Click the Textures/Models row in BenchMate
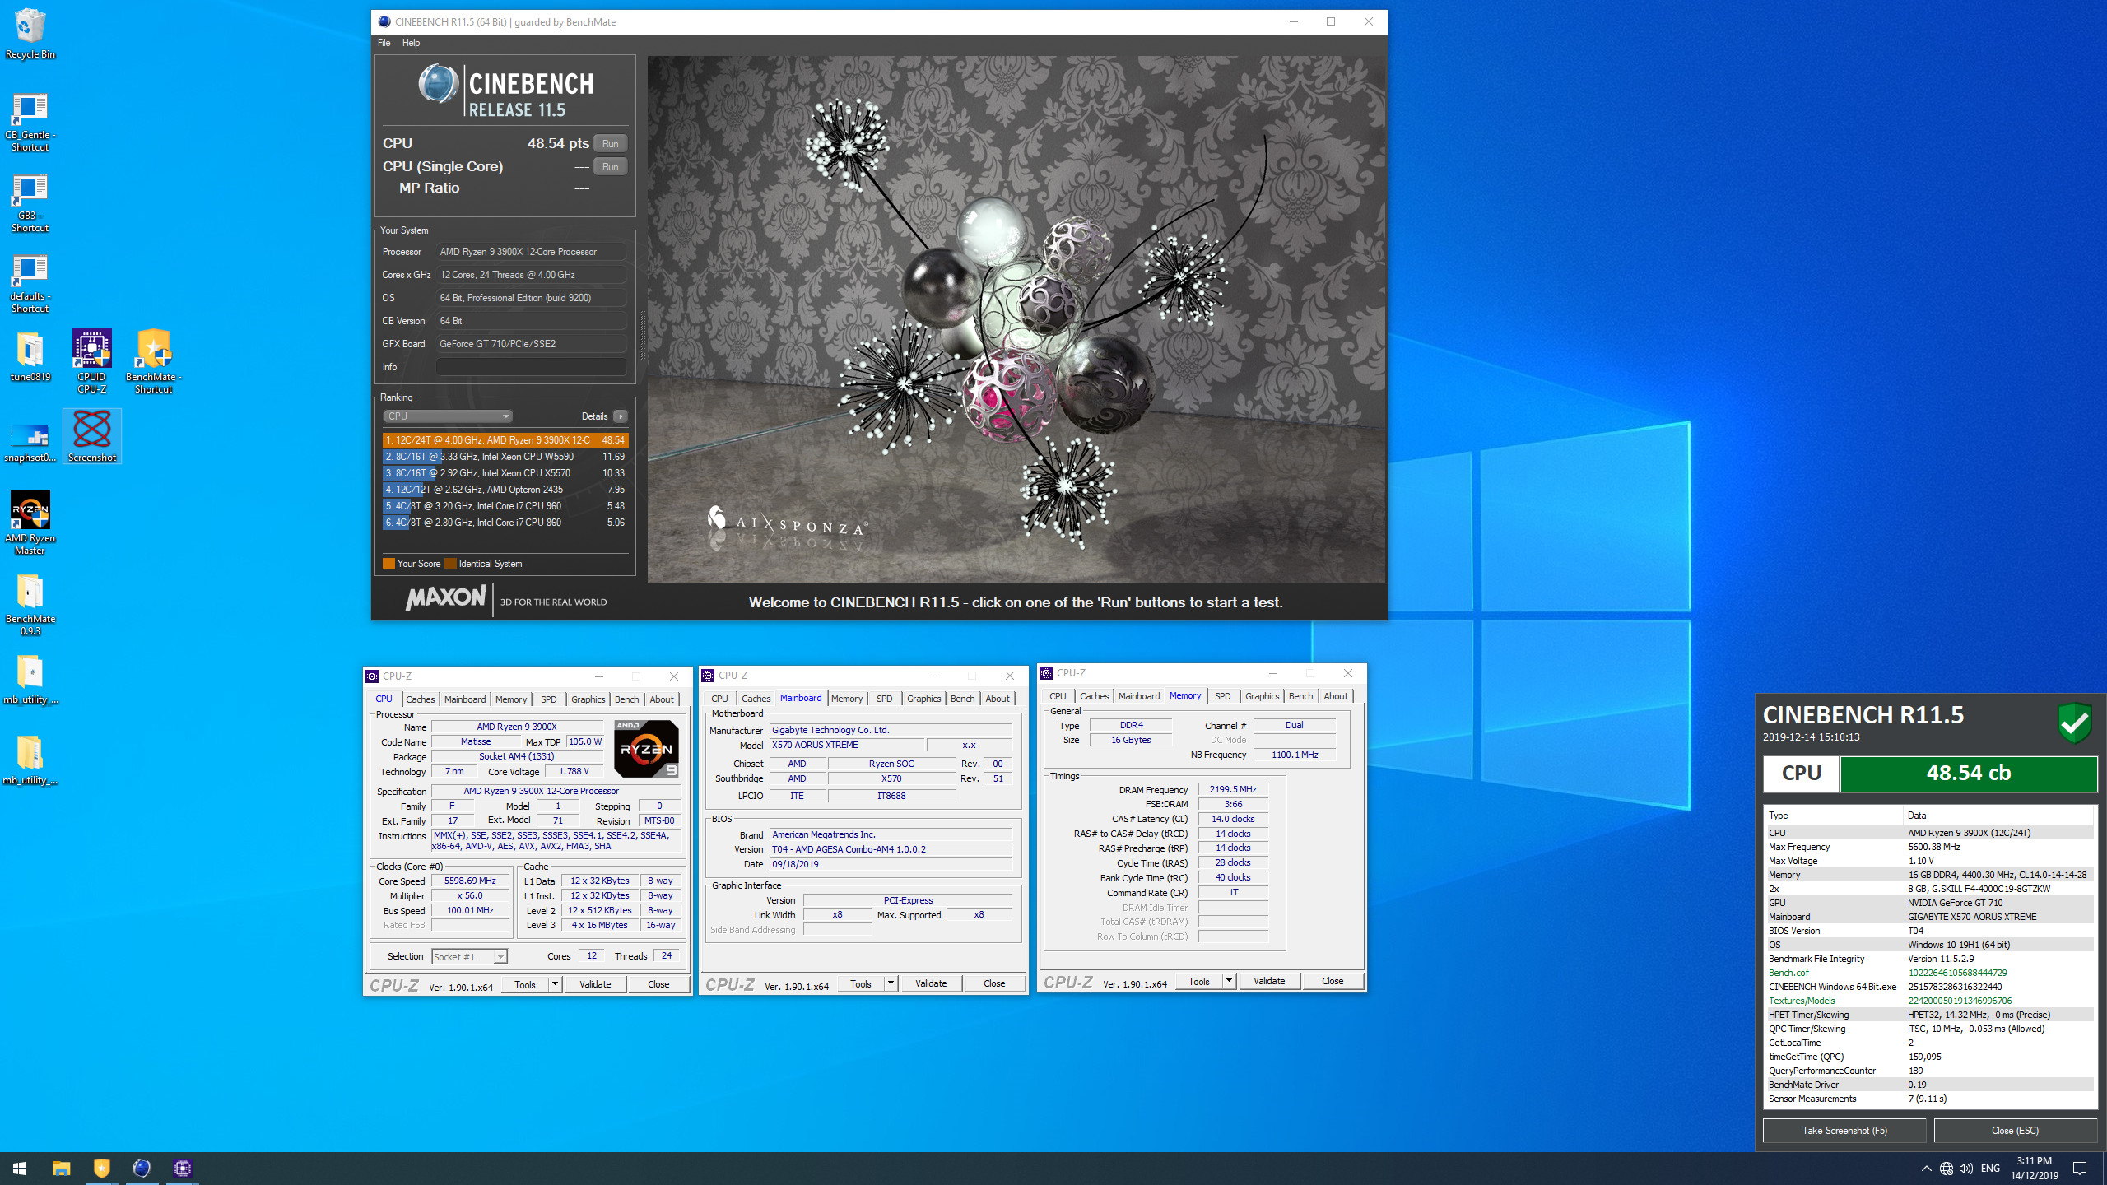 (x=1929, y=1001)
